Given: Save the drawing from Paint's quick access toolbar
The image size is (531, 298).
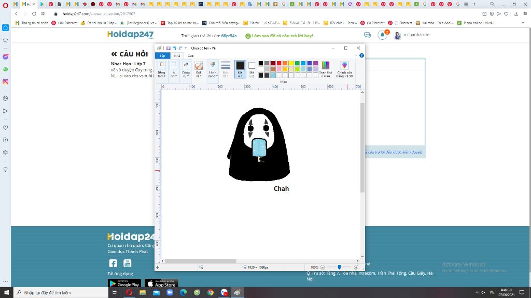Looking at the screenshot, I should coord(169,48).
